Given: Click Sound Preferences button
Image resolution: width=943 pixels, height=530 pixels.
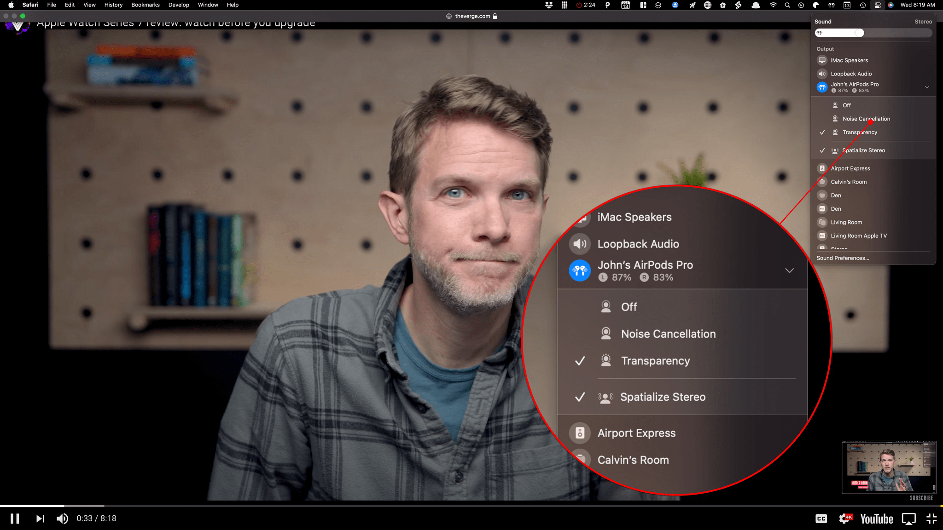Looking at the screenshot, I should (x=843, y=258).
